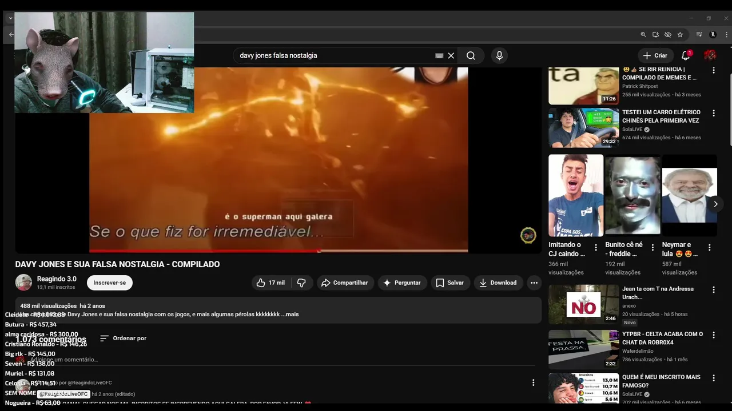732x411 pixels.
Task: Open the notifications bell
Action: coord(686,55)
